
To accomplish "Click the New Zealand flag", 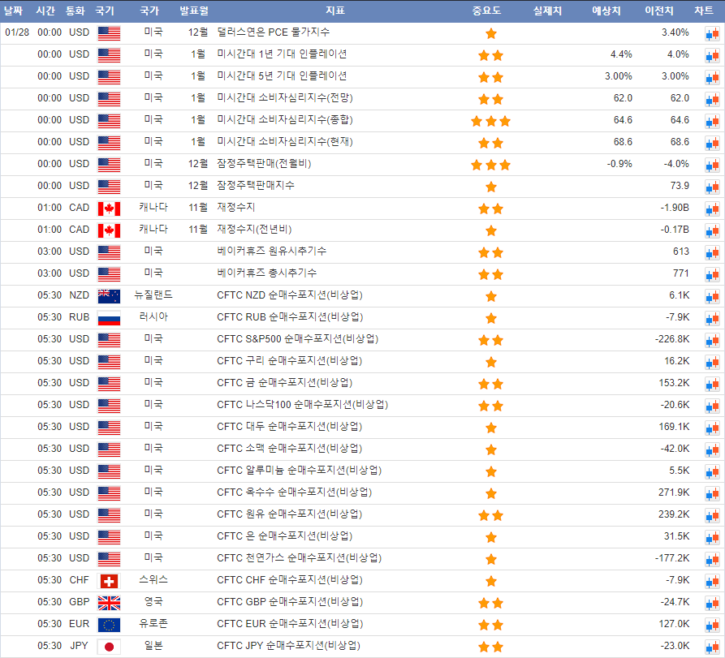I will 108,296.
